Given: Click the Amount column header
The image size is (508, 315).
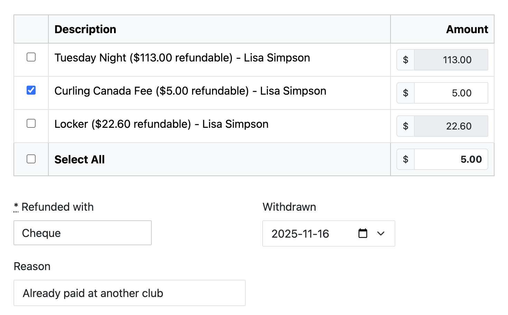Looking at the screenshot, I should coord(467,29).
